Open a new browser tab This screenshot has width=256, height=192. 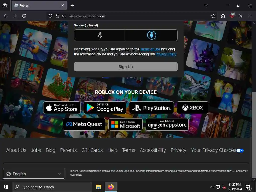coord(72,6)
